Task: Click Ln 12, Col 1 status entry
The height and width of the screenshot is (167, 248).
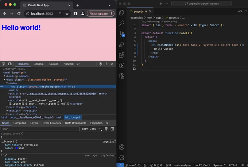Action: click(202, 165)
